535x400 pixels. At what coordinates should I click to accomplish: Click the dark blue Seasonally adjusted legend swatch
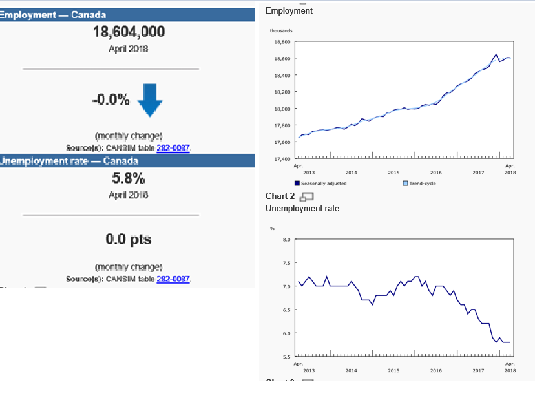(297, 184)
